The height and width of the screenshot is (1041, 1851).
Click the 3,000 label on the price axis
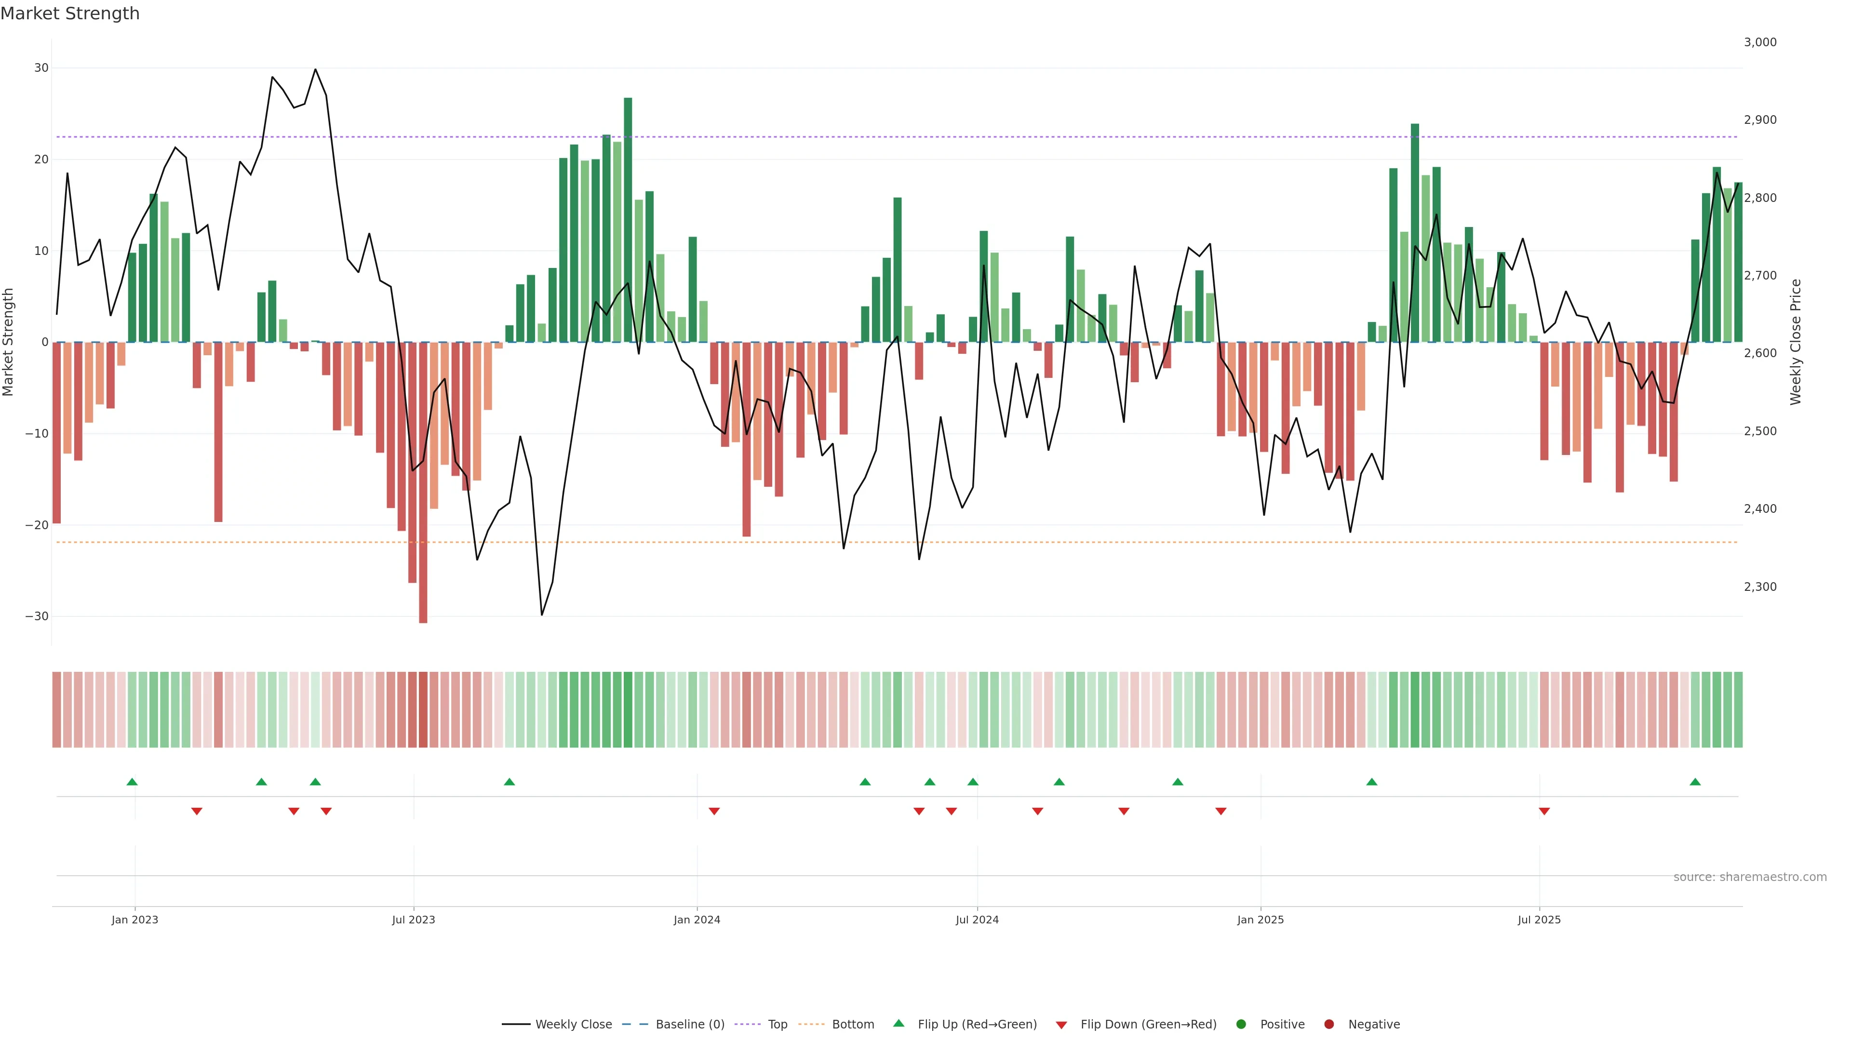click(x=1760, y=42)
